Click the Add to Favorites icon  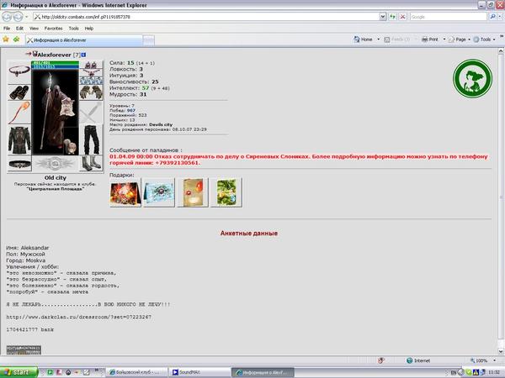[17, 39]
